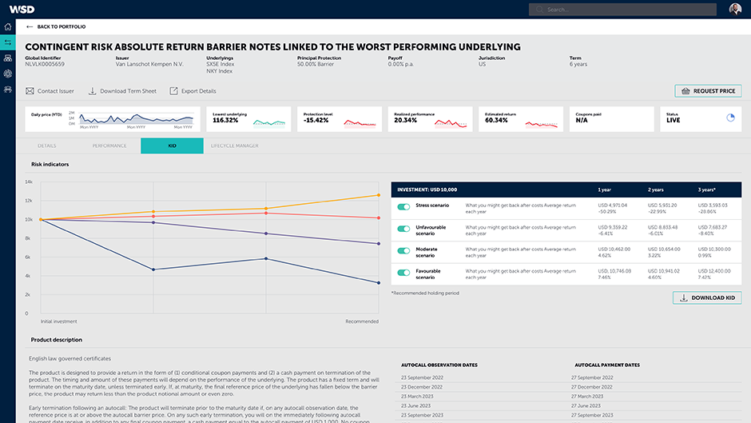751x423 pixels.
Task: Click the 1 year column header
Action: click(x=605, y=190)
